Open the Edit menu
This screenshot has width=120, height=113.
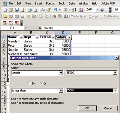[19, 4]
